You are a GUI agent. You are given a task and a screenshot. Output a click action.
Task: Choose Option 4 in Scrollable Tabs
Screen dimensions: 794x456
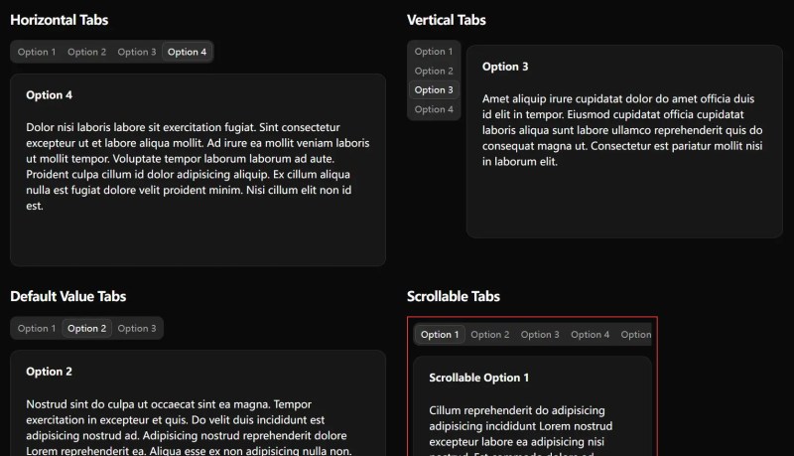coord(590,335)
